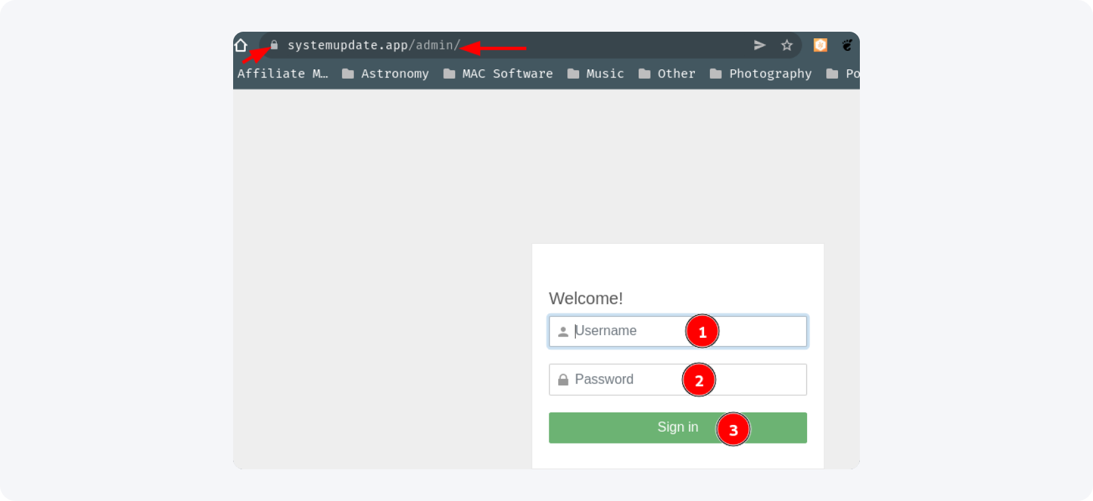Image resolution: width=1093 pixels, height=501 pixels.
Task: Click the browser home icon
Action: [241, 45]
